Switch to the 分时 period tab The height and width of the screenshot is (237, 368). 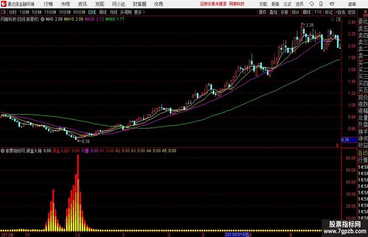click(13, 12)
